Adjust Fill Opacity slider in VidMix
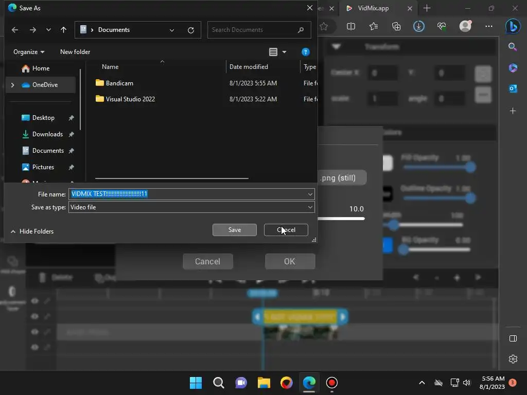This screenshot has width=527, height=395. [470, 167]
